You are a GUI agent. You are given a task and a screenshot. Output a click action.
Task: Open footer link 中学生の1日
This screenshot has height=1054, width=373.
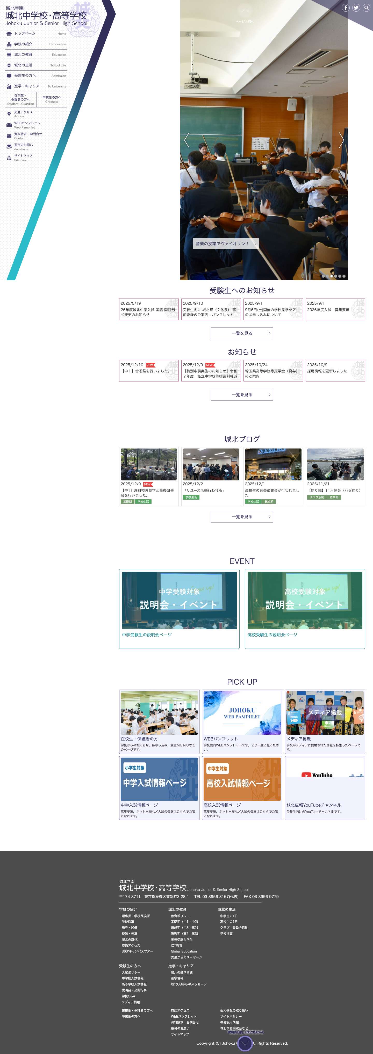coord(229,916)
